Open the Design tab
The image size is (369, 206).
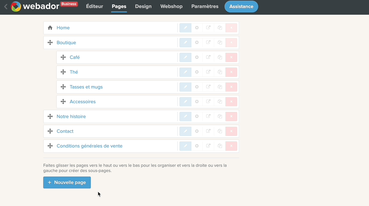(x=143, y=6)
